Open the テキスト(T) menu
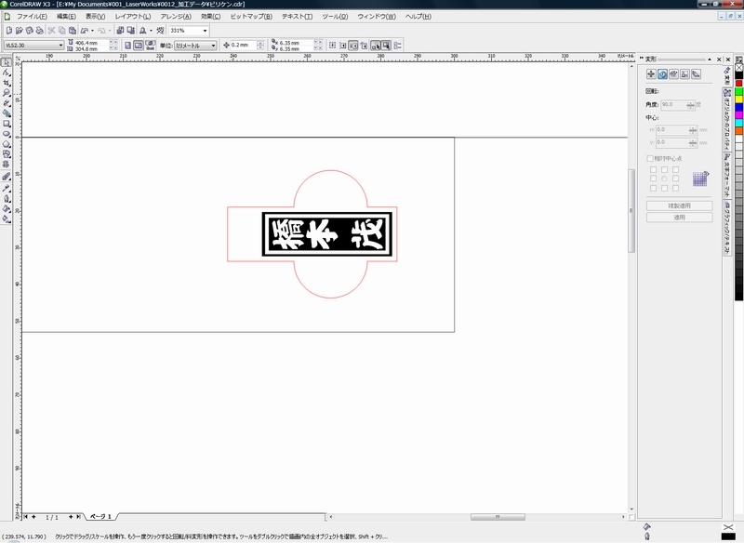Viewport: 744px width, 543px height. (x=297, y=16)
